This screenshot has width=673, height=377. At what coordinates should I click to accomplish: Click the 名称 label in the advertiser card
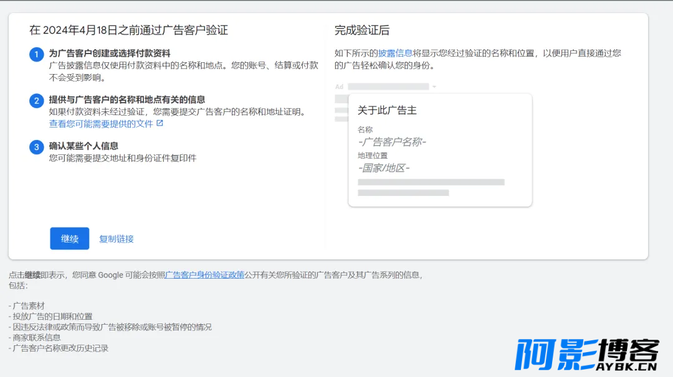(x=365, y=129)
